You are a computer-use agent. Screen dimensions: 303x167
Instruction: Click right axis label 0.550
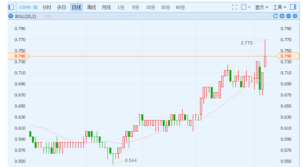point(286,161)
